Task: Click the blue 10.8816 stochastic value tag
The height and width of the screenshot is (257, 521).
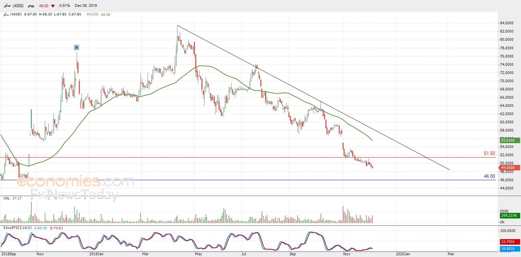Action: [x=510, y=248]
